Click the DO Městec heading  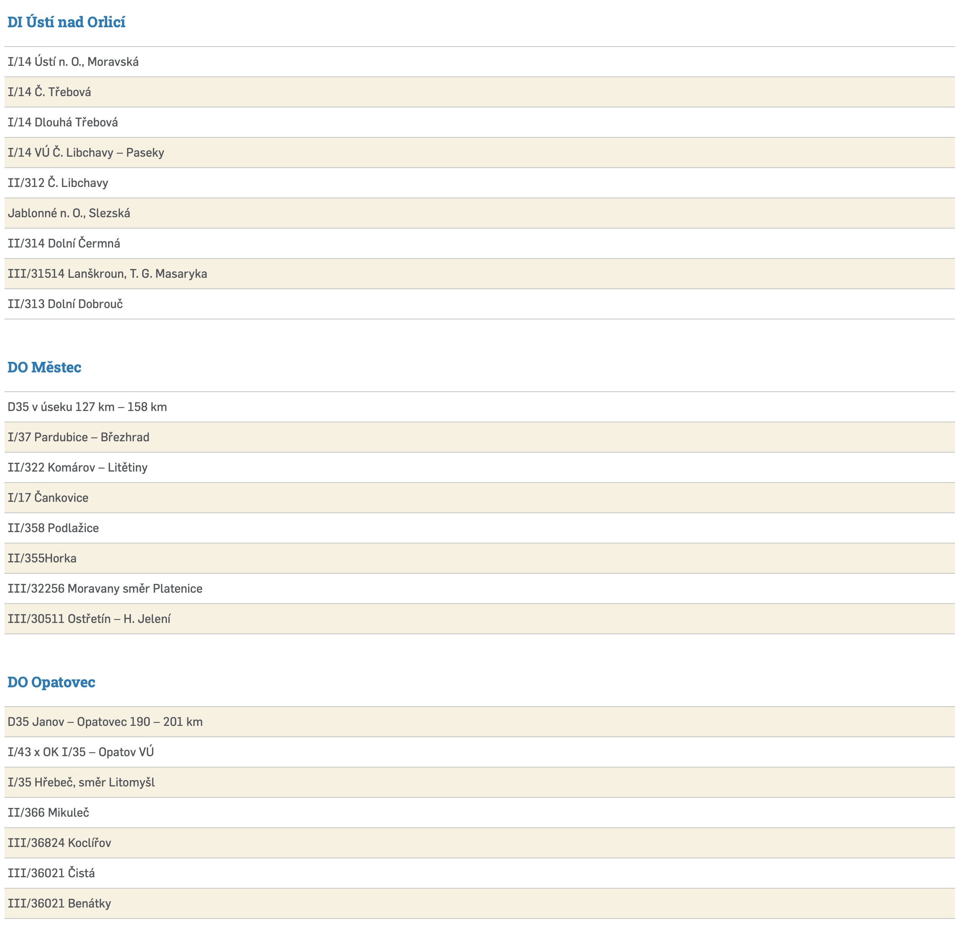point(44,367)
